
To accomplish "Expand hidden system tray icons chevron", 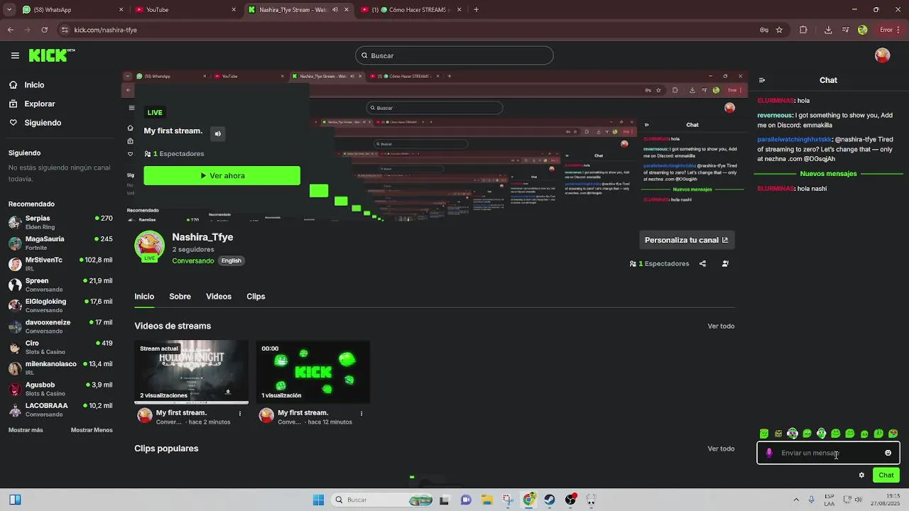I will pos(798,500).
